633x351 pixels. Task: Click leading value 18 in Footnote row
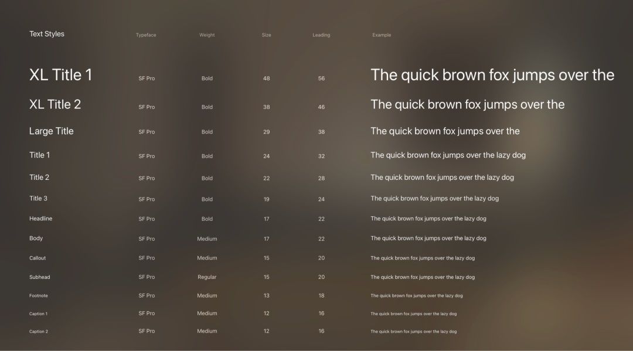click(x=321, y=295)
